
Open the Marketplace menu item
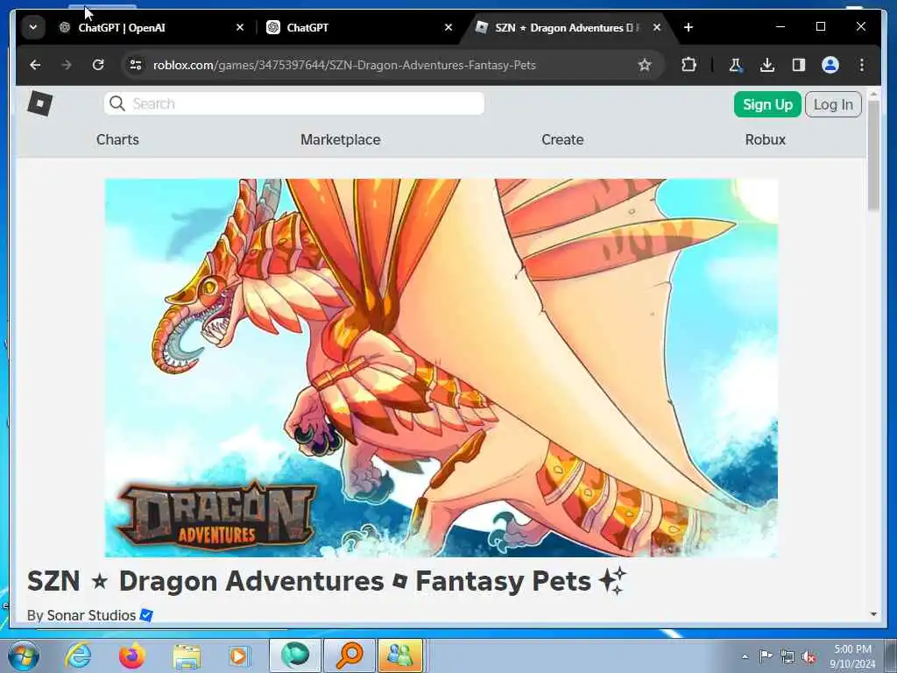(341, 139)
